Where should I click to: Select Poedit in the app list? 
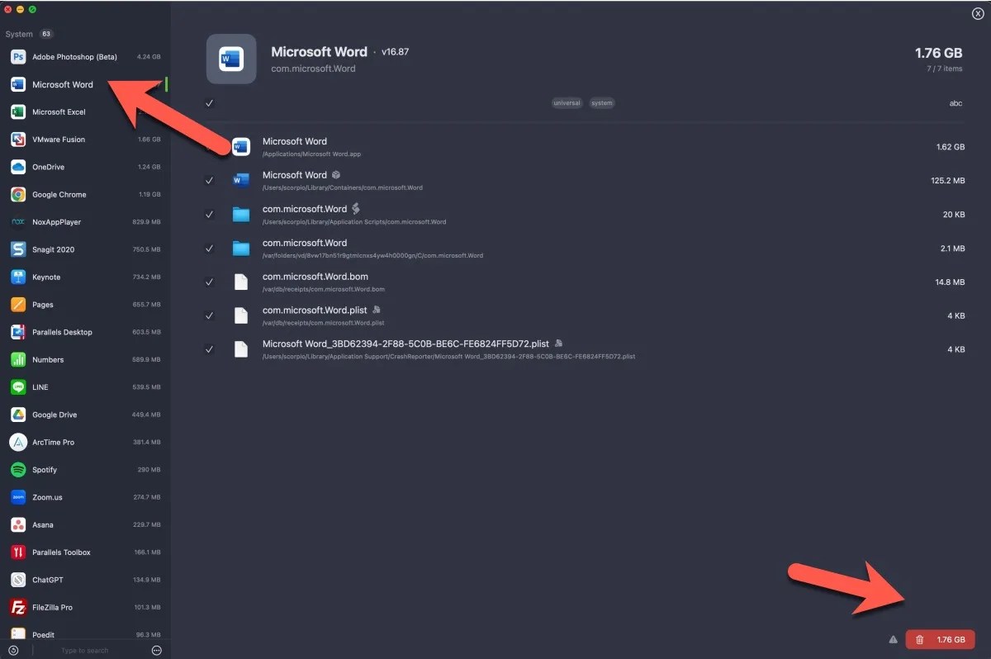85,634
